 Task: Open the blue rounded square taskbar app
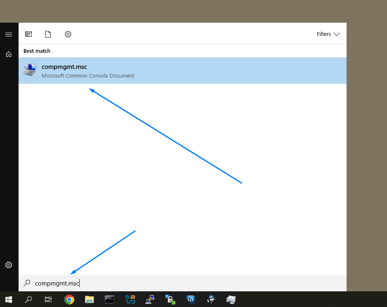click(x=191, y=299)
